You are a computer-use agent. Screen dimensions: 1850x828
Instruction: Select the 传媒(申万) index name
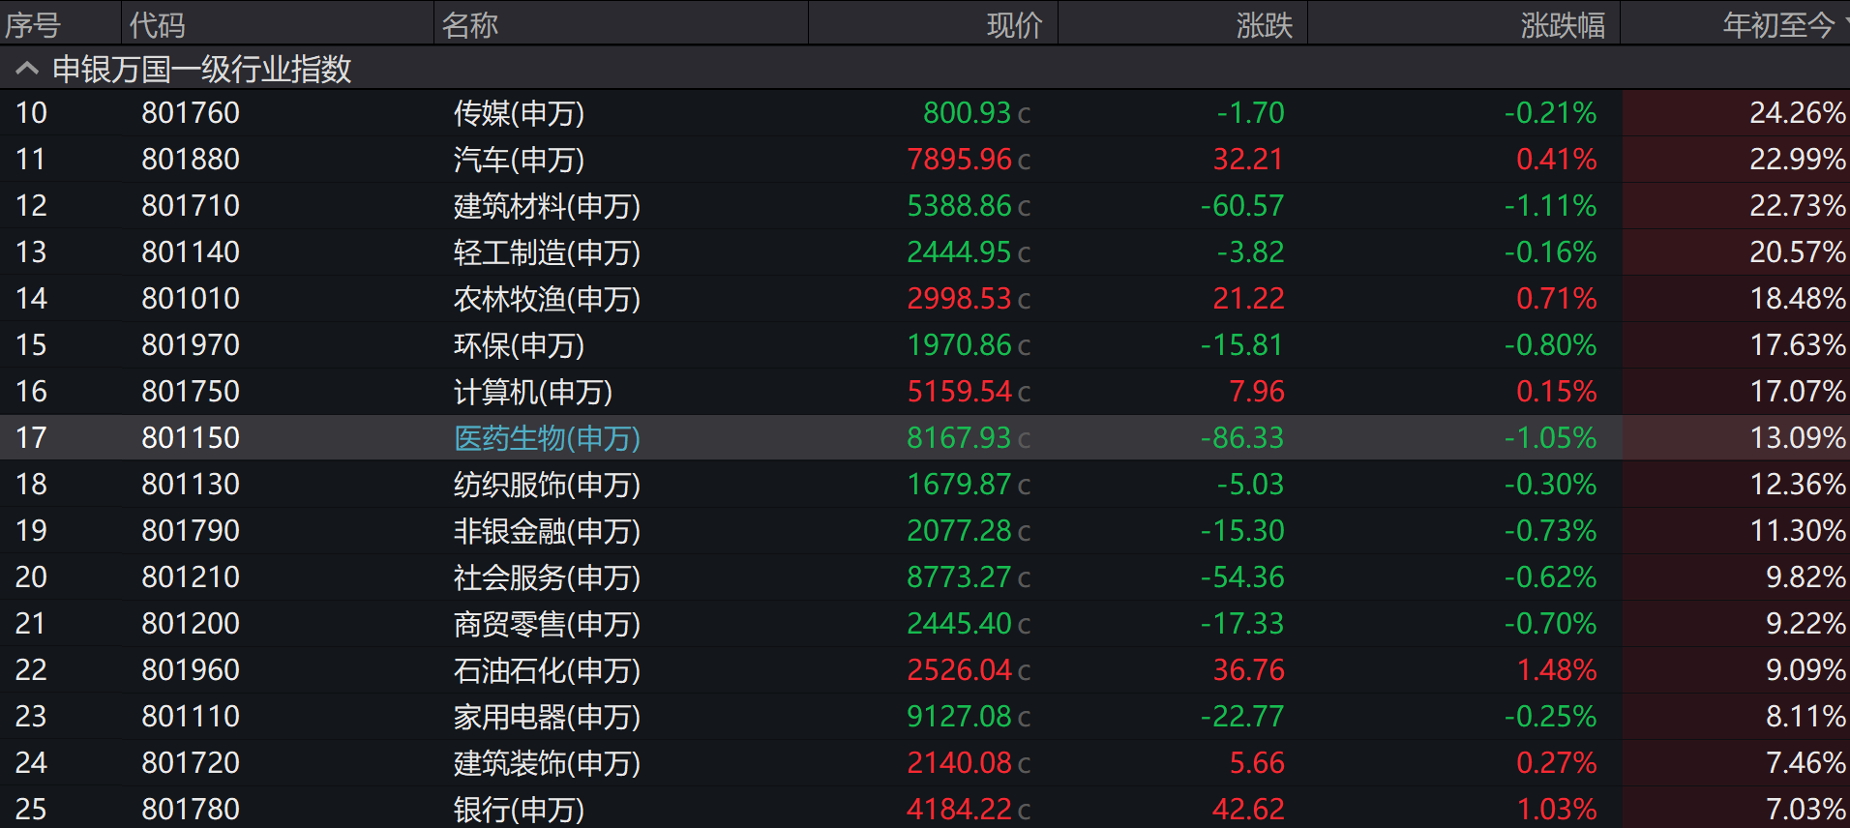pos(520,113)
